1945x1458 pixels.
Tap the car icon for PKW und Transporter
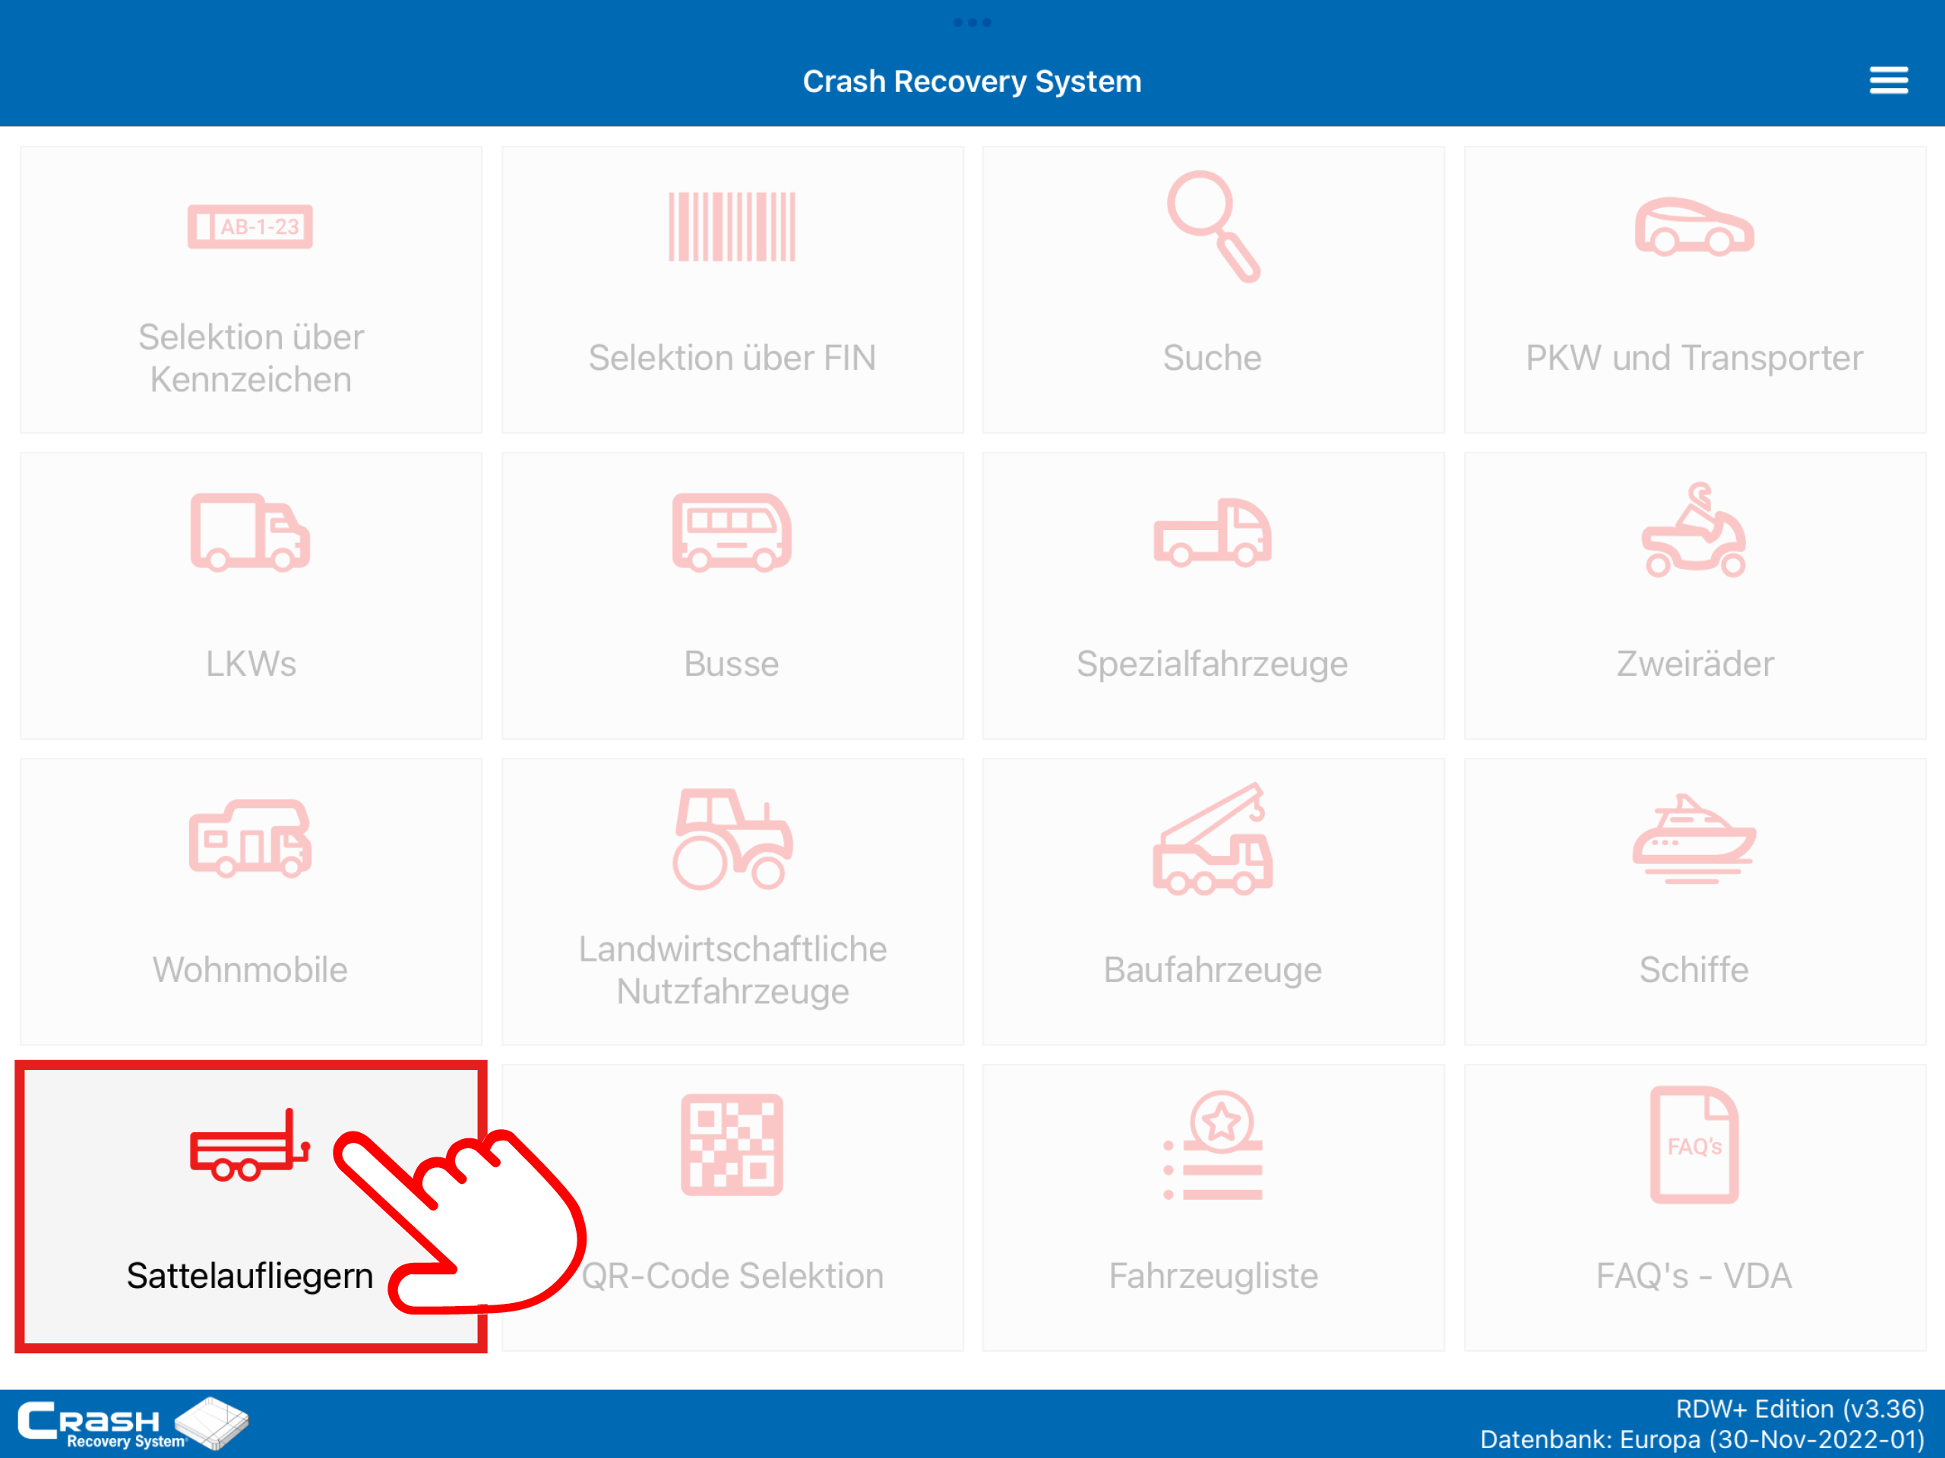click(x=1694, y=227)
